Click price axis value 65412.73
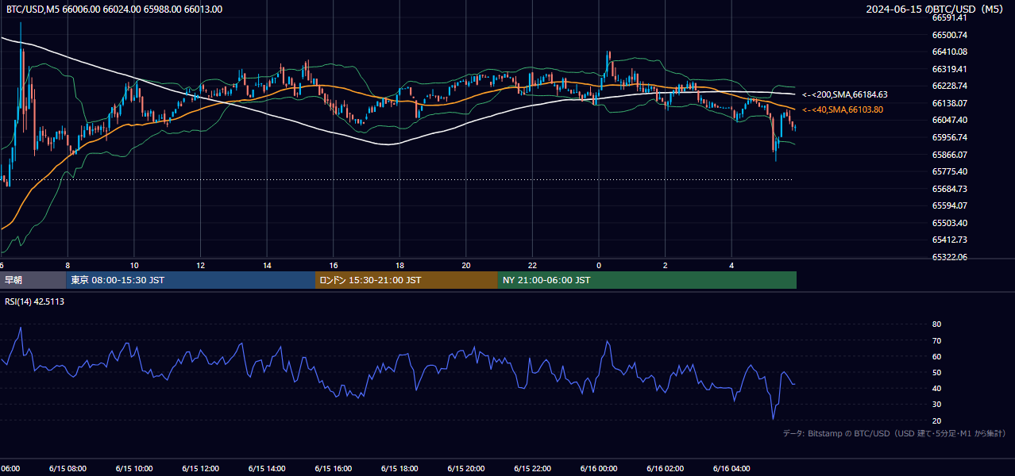 949,240
